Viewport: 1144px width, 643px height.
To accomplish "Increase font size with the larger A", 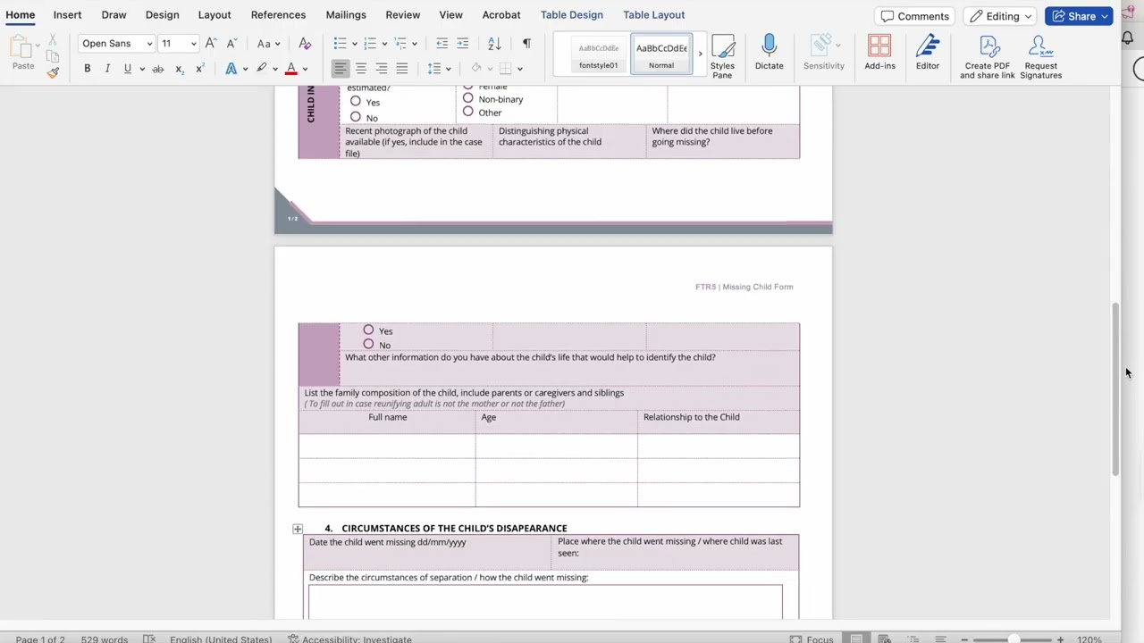I will click(211, 43).
